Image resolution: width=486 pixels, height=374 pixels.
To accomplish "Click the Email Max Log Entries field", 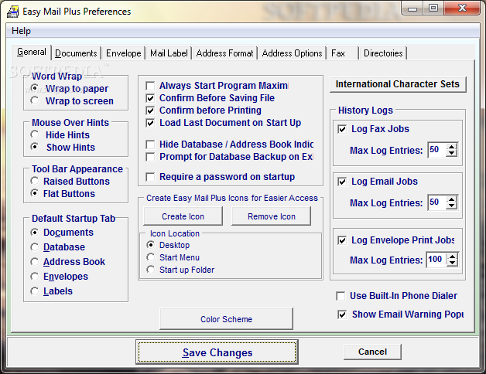I will pos(437,202).
